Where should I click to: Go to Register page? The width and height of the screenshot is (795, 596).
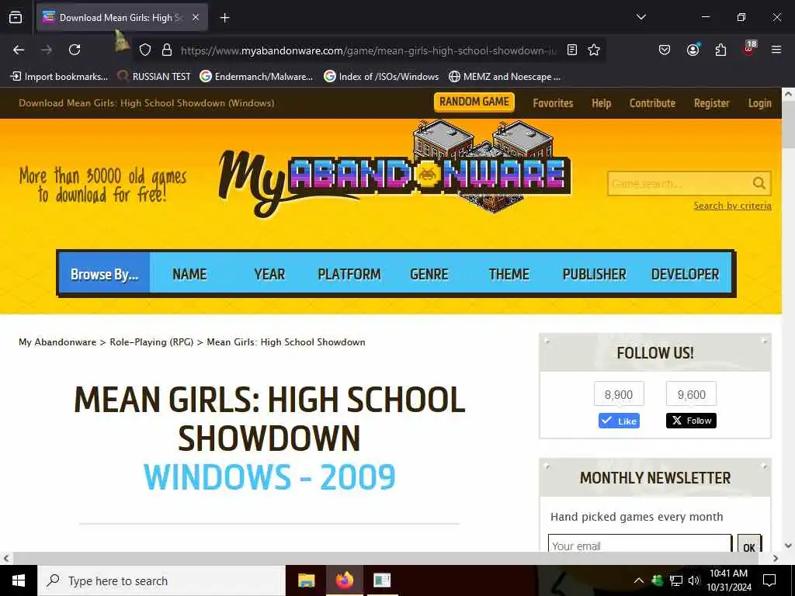[711, 103]
